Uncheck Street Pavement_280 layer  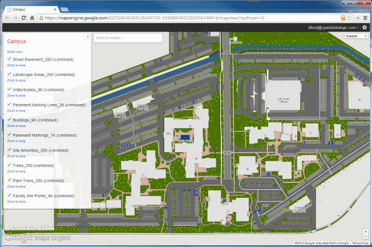click(9, 59)
